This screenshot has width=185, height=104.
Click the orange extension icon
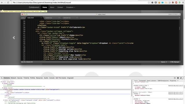(159, 3)
